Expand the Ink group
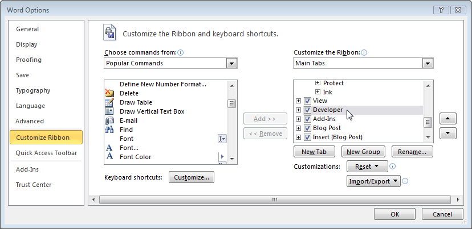Image resolution: width=472 pixels, height=229 pixels. coord(318,92)
